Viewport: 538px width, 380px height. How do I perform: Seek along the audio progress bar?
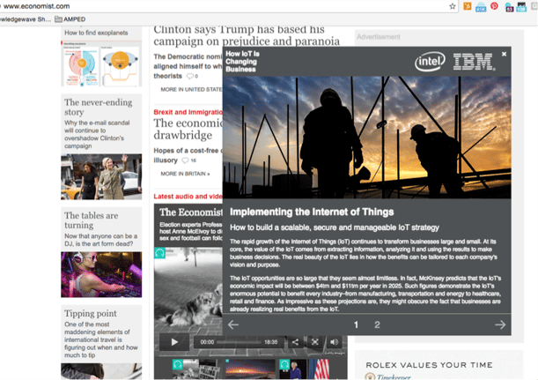coord(239,342)
